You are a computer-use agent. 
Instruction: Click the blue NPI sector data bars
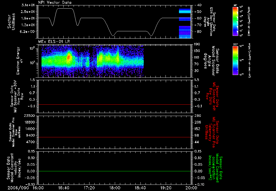click(x=185, y=23)
